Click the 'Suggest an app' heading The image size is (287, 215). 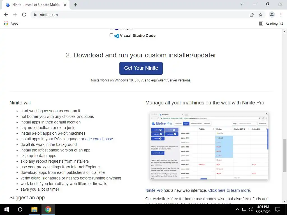27,198
